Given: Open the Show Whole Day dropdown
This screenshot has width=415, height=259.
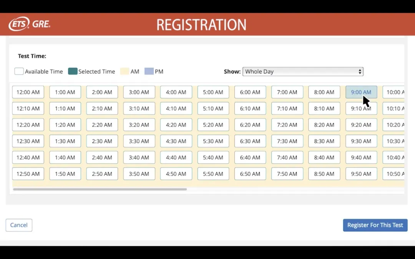Looking at the screenshot, I should coord(303,71).
